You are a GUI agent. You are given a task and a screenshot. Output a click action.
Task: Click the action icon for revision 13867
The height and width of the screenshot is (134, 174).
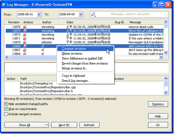24,50
